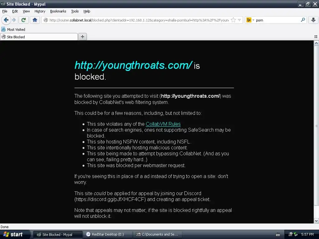Switch to RedStar Desktop (E:) taskbar window
This screenshot has height=239, width=319.
tap(107, 235)
